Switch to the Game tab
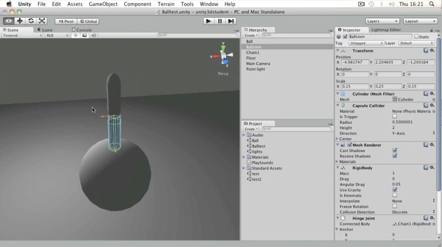 coord(45,30)
